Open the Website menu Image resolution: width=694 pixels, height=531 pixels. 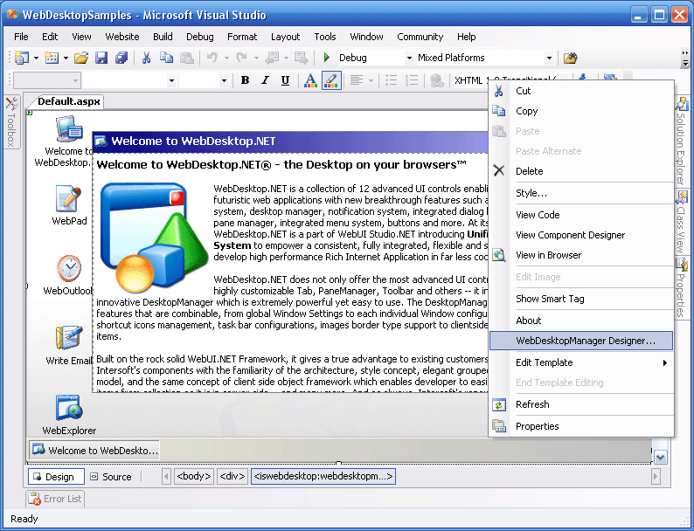[122, 37]
